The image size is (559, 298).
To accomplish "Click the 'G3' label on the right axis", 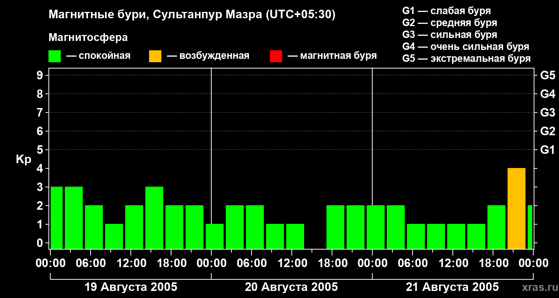I will pyautogui.click(x=548, y=112).
